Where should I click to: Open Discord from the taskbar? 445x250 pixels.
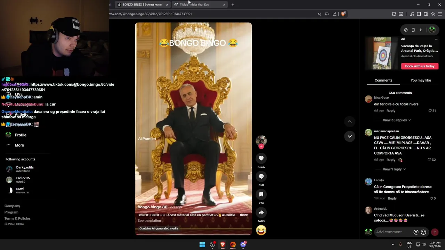[243, 244]
